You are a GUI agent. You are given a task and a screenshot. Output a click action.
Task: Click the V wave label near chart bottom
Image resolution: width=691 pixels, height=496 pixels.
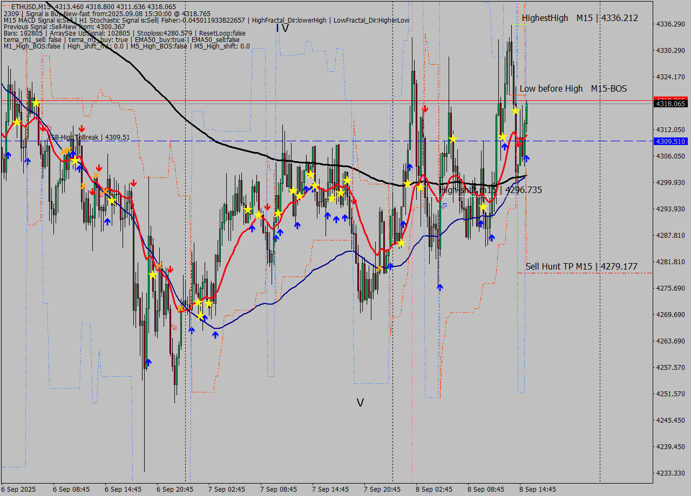tap(360, 402)
